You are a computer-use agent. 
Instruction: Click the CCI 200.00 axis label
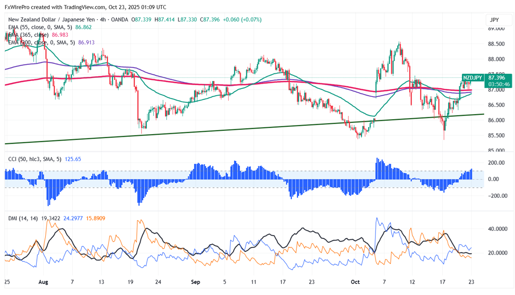point(496,163)
